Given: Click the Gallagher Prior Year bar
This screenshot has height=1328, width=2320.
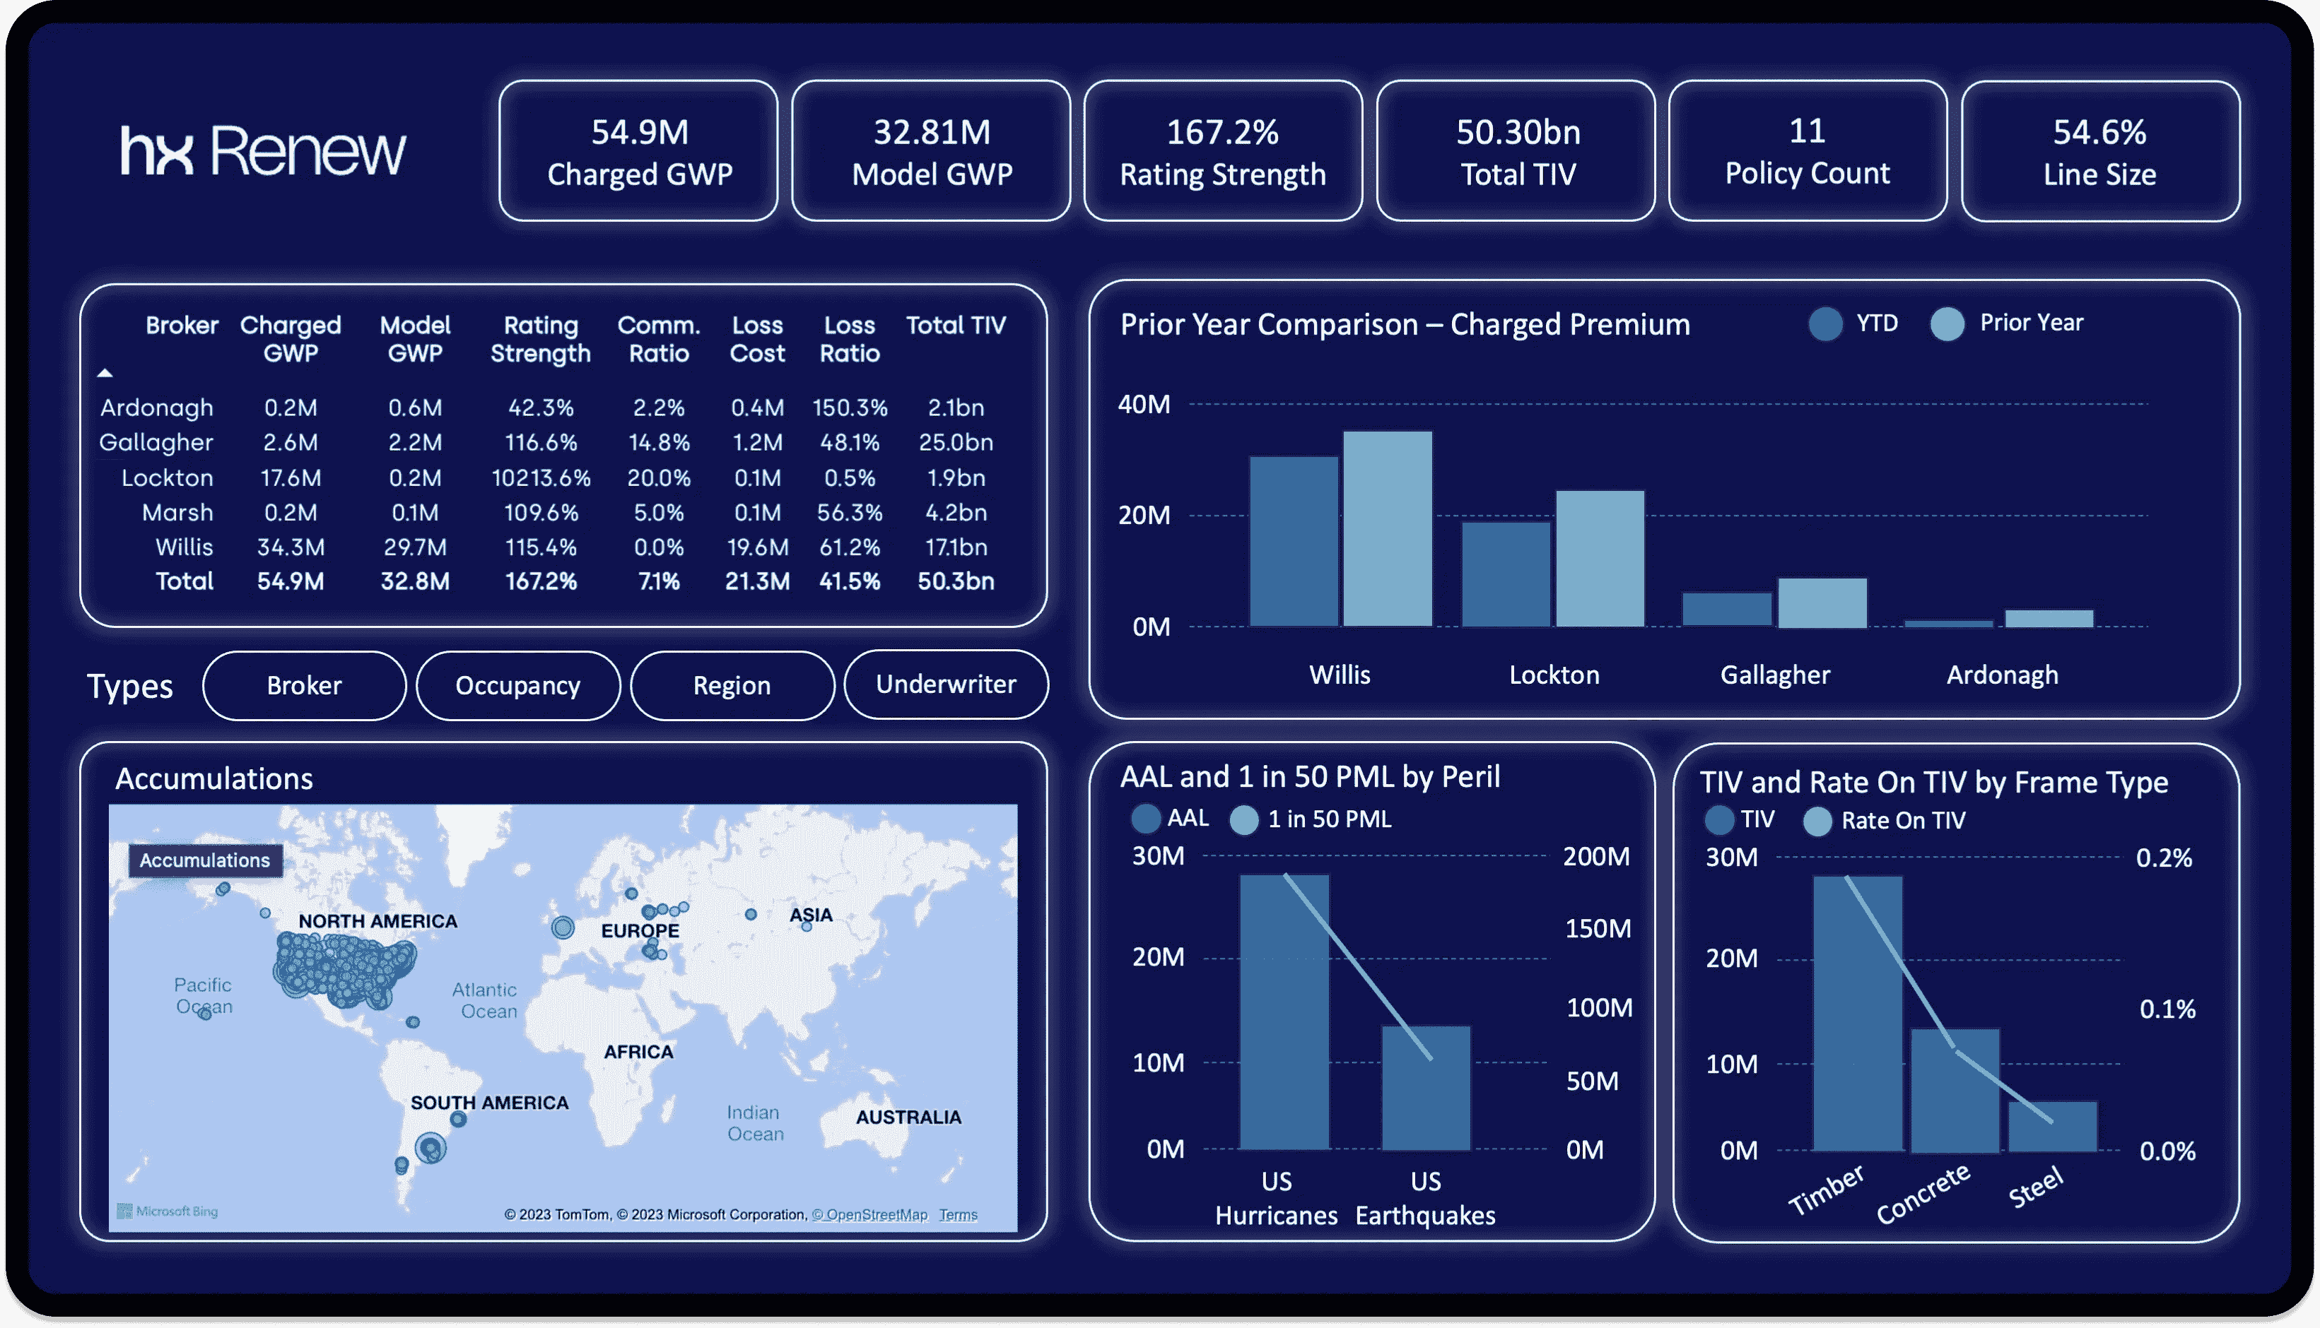Looking at the screenshot, I should 1822,602.
